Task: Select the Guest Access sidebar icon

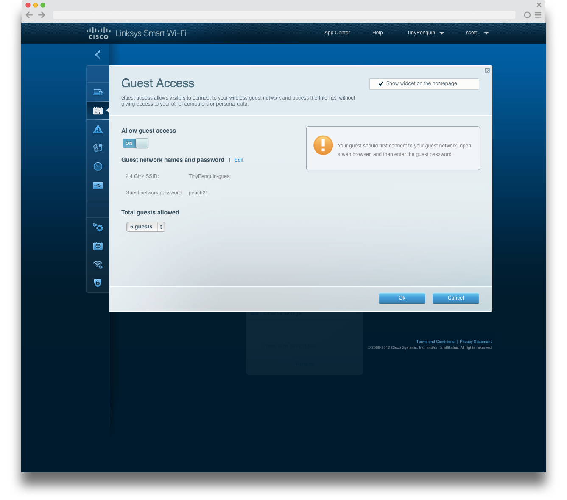Action: tap(98, 111)
